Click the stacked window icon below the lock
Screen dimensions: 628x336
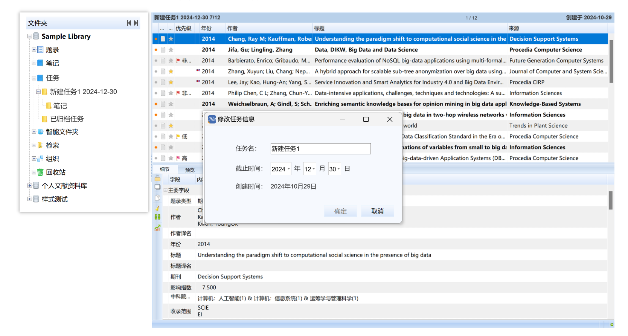[x=157, y=187]
